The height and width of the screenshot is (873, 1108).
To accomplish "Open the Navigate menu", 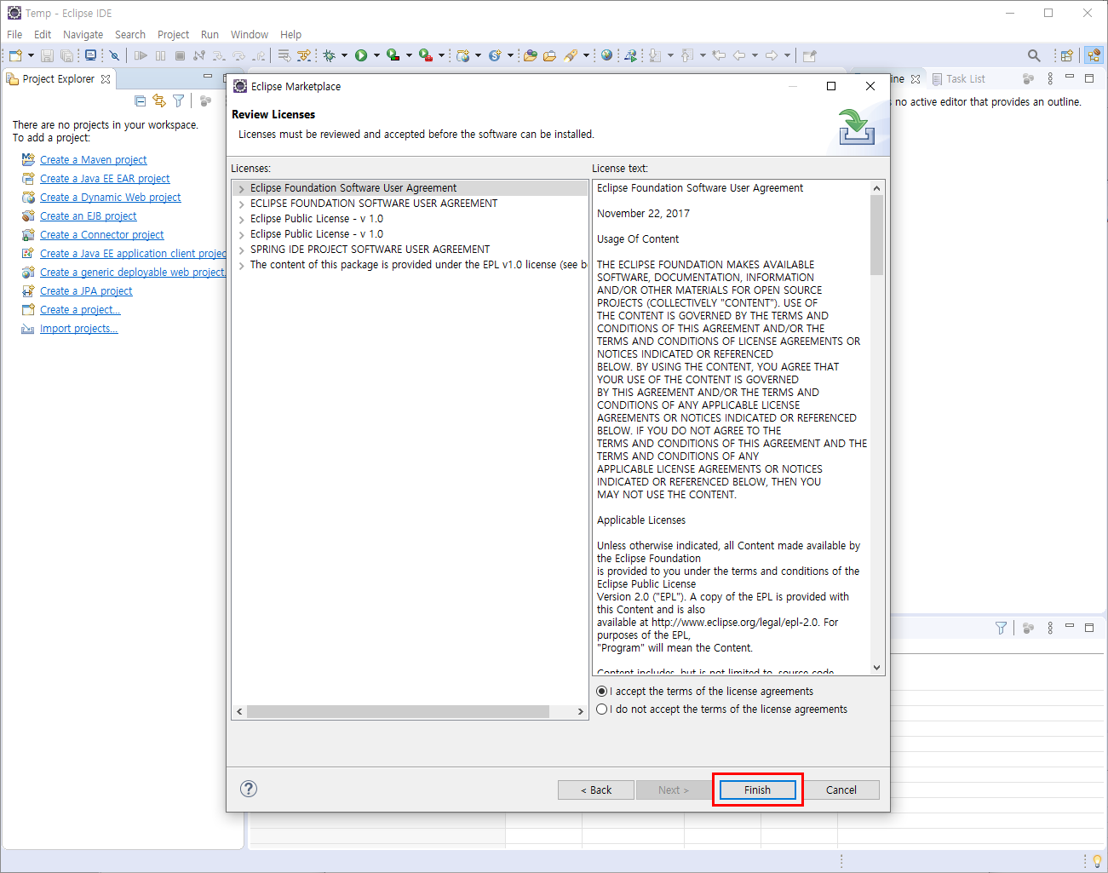I will pos(83,34).
